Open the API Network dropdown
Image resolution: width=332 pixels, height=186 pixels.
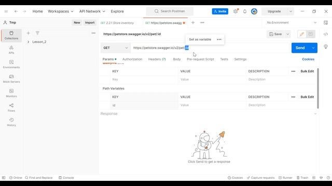tap(92, 11)
